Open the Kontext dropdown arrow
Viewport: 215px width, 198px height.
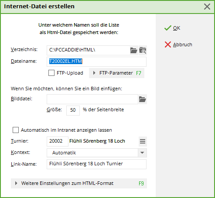coord(142,153)
